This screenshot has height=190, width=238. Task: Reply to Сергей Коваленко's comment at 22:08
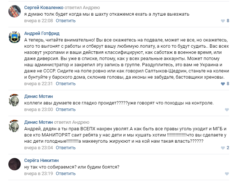(x=66, y=21)
